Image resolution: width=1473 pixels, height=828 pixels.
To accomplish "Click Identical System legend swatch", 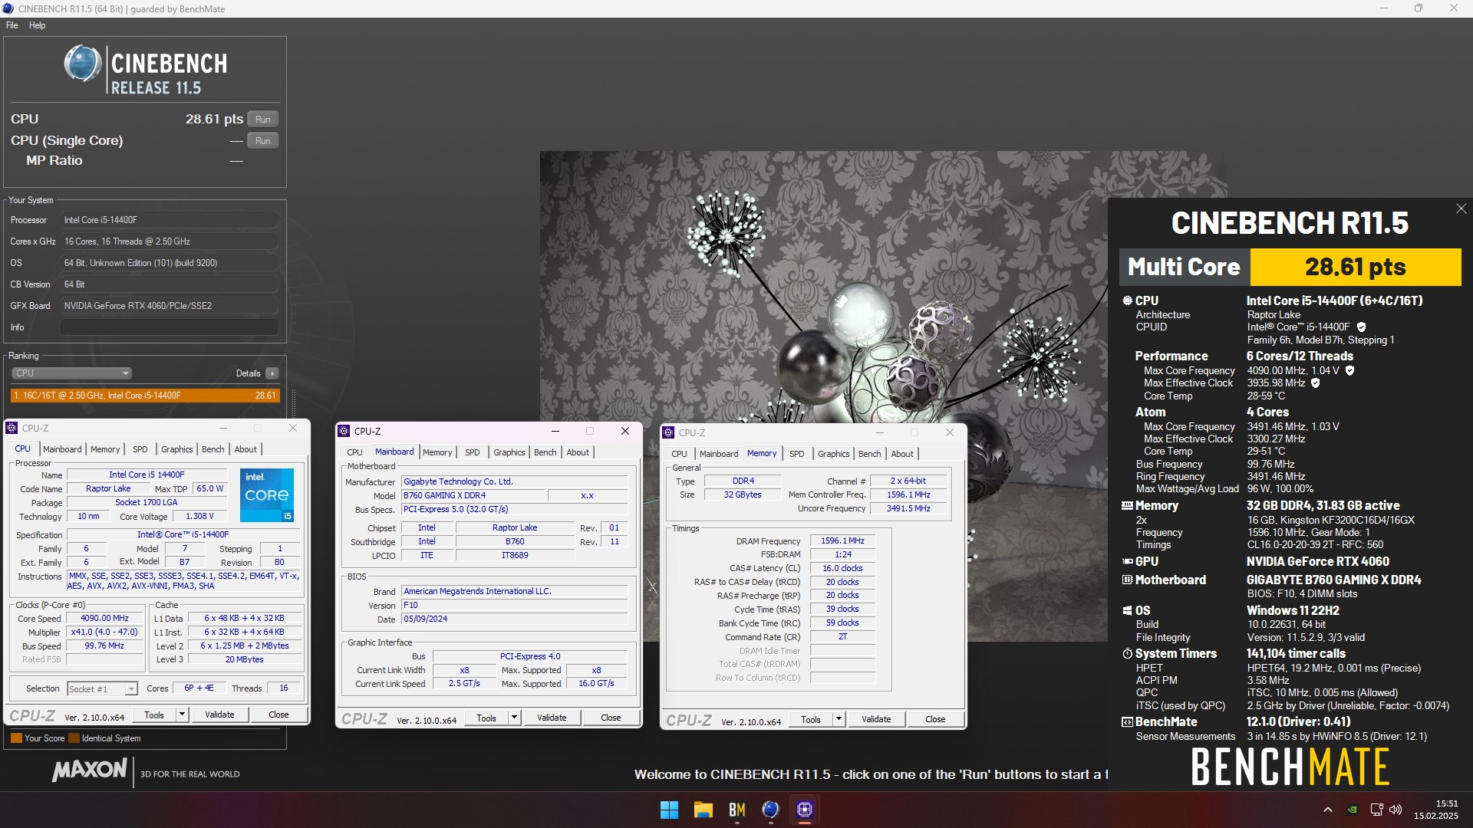I will click(74, 738).
